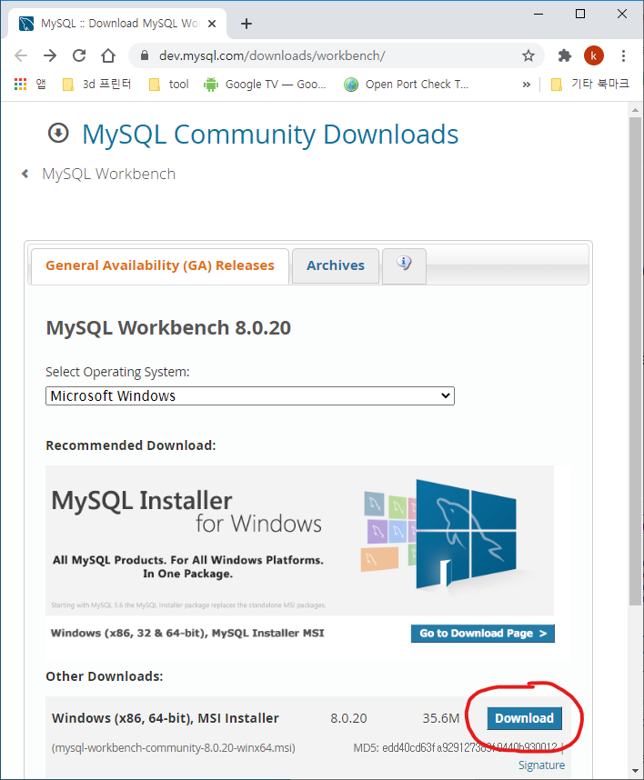Click the Go to Download Page button
This screenshot has height=780, width=644.
tap(482, 634)
